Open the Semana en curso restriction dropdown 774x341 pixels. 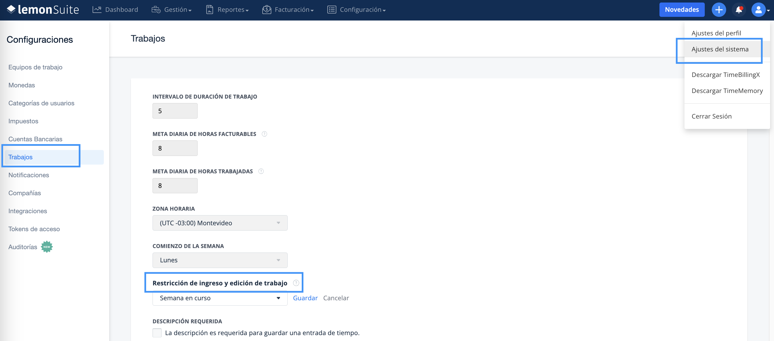[x=220, y=298]
